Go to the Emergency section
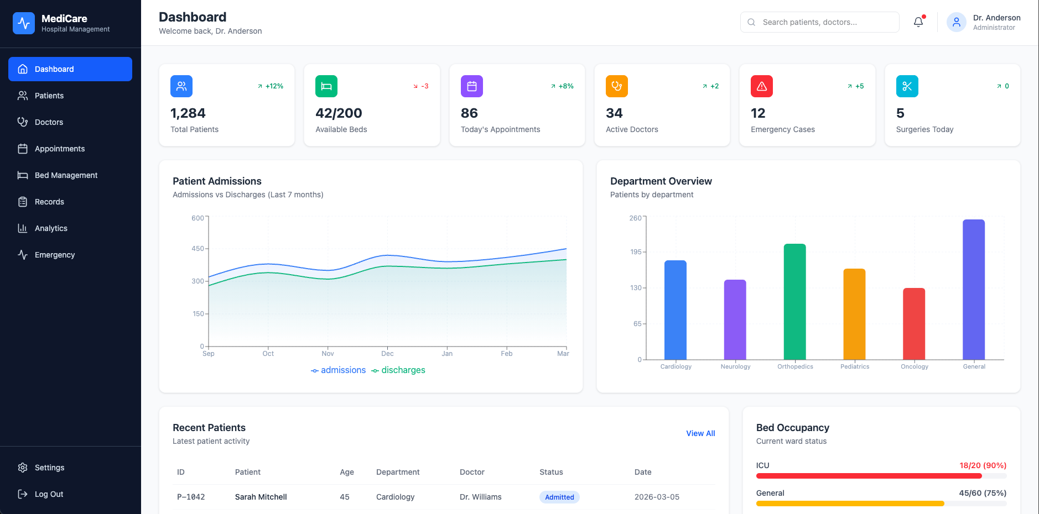Image resolution: width=1039 pixels, height=514 pixels. (x=70, y=255)
